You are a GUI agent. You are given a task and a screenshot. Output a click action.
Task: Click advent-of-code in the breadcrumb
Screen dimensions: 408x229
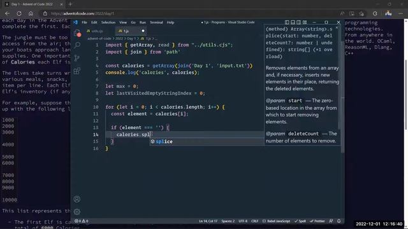[99, 38]
